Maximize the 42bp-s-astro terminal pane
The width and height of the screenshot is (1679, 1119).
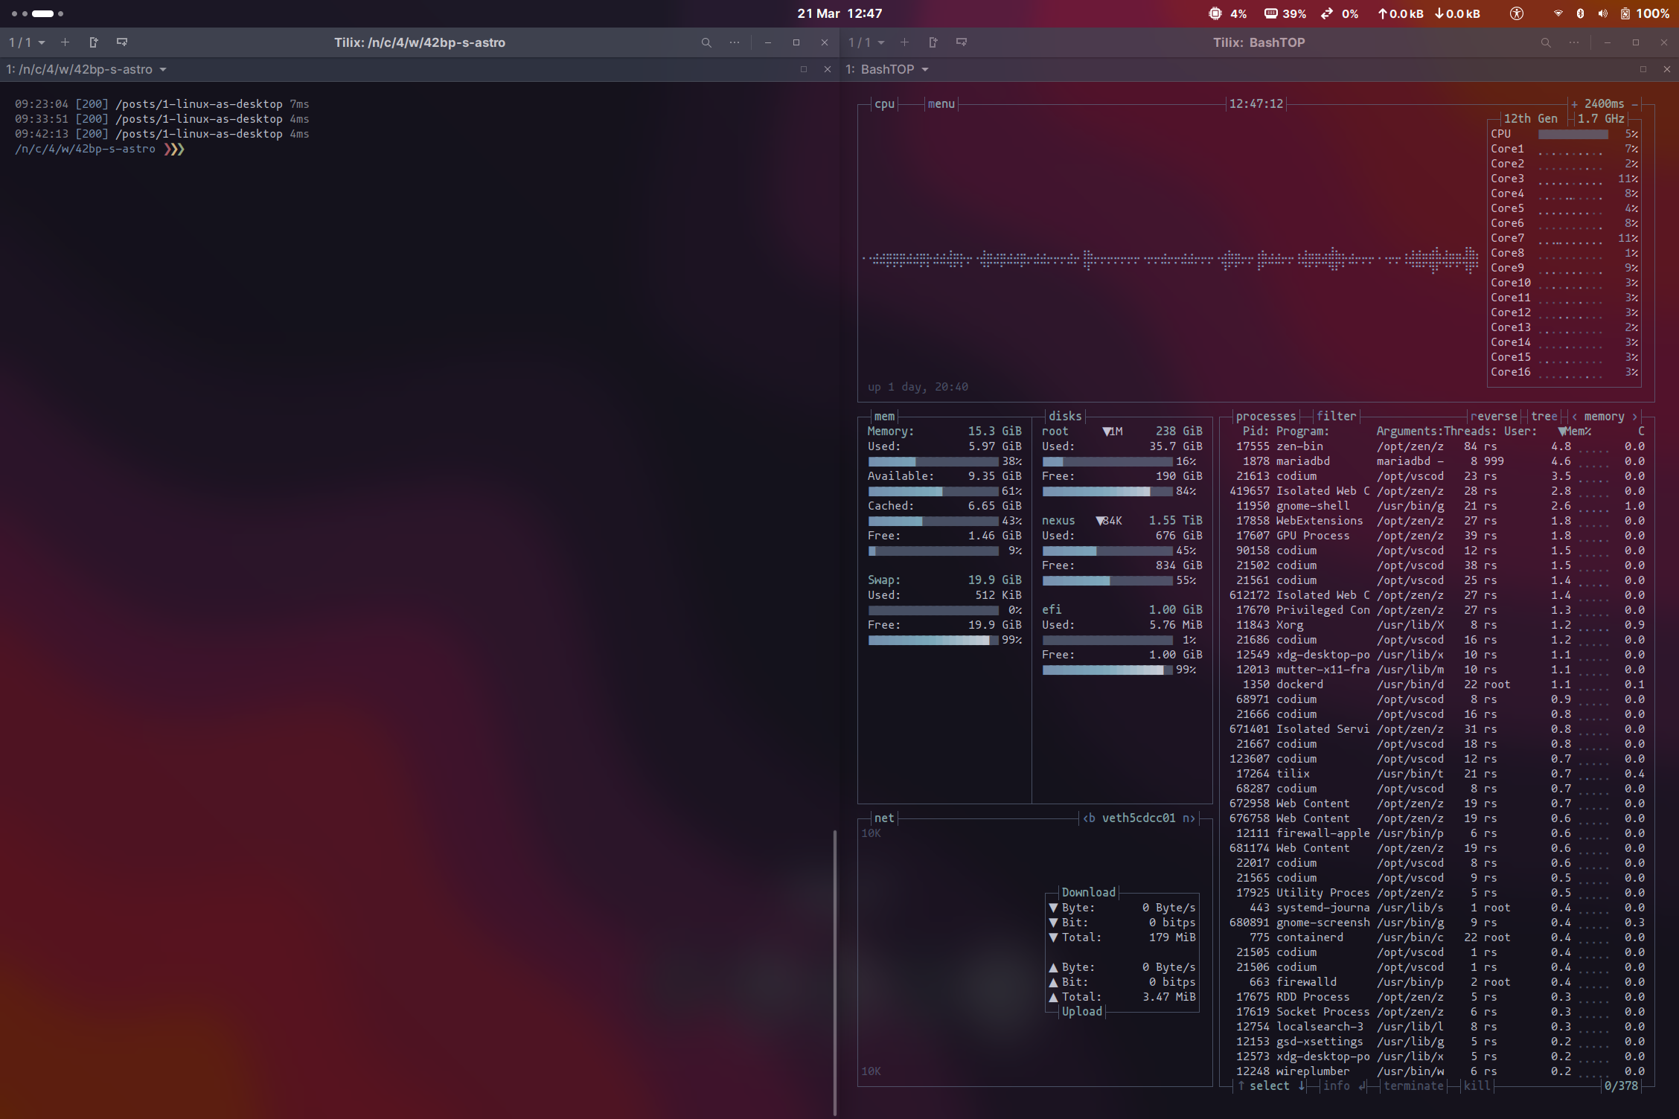(x=803, y=69)
